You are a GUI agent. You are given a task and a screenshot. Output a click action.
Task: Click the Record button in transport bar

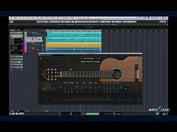97,114
